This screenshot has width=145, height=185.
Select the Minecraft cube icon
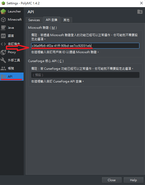(x=3, y=20)
